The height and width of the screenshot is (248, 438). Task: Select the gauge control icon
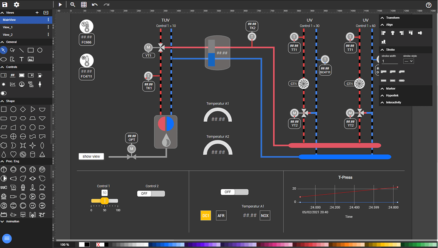(22, 84)
